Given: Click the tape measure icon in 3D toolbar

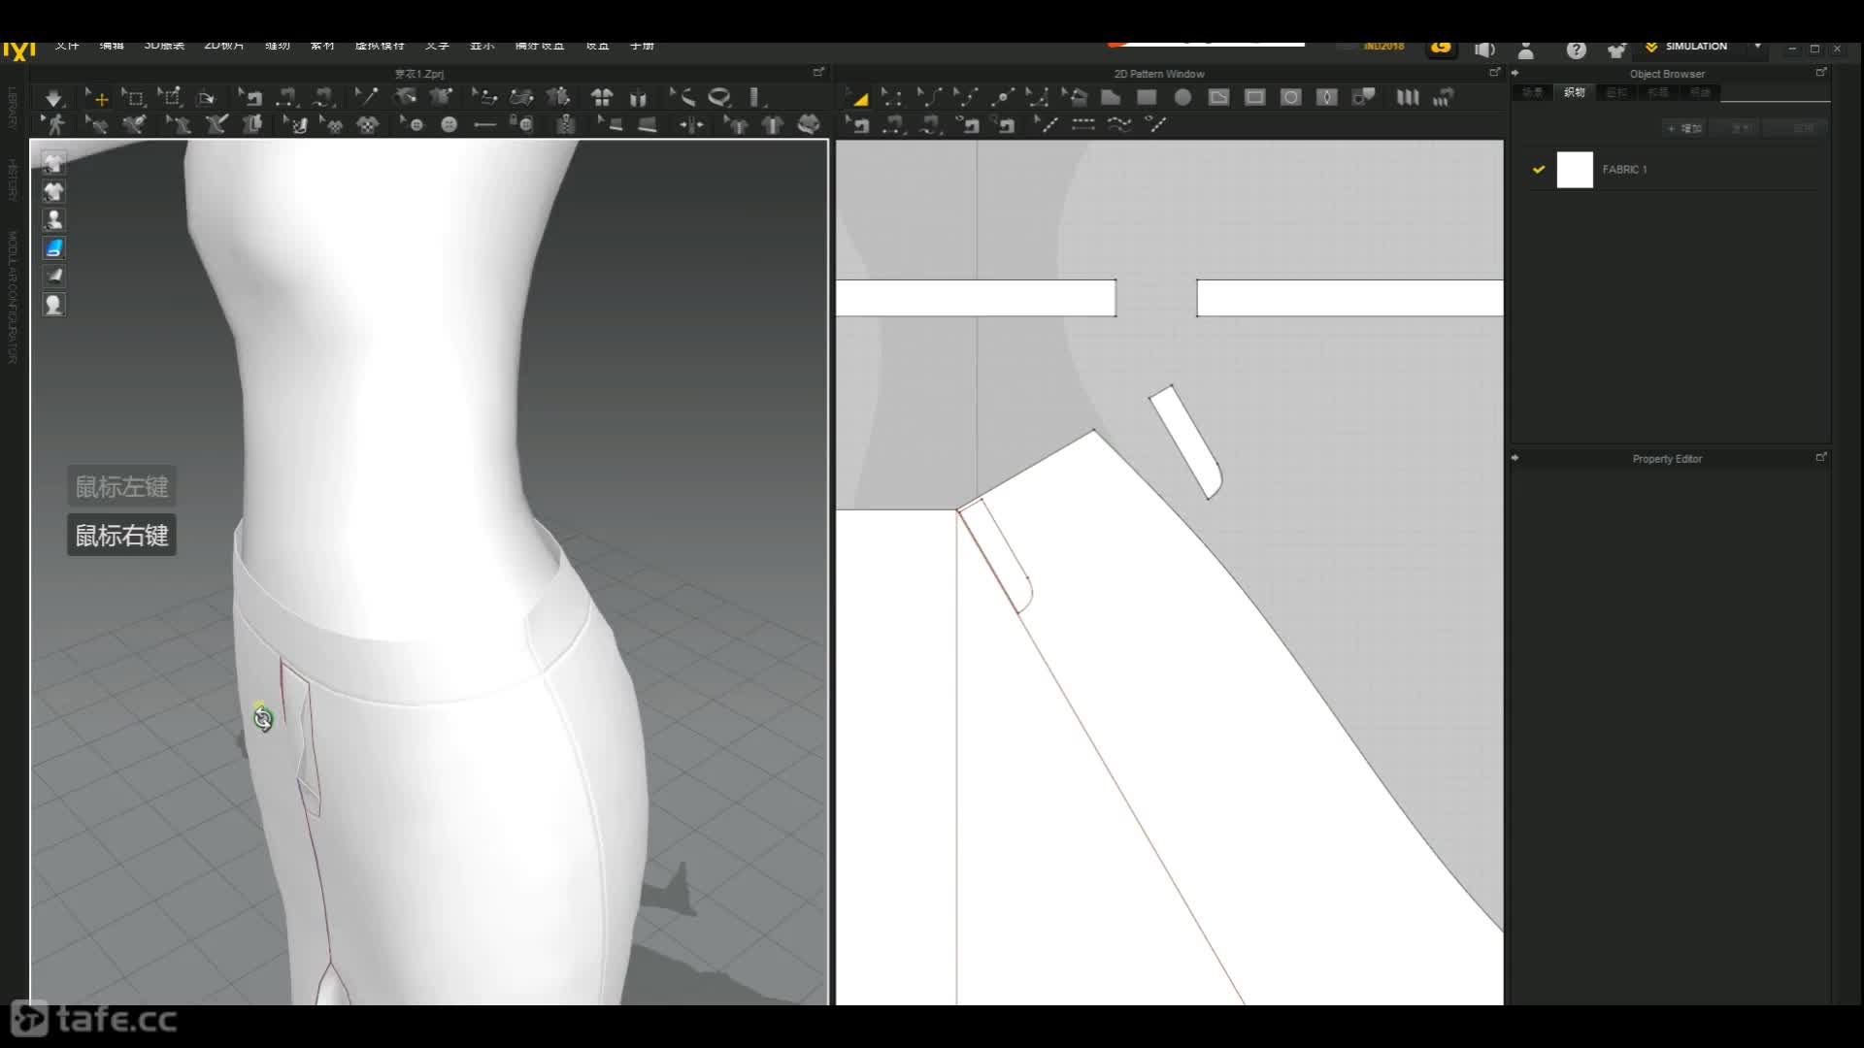Looking at the screenshot, I should click(719, 97).
